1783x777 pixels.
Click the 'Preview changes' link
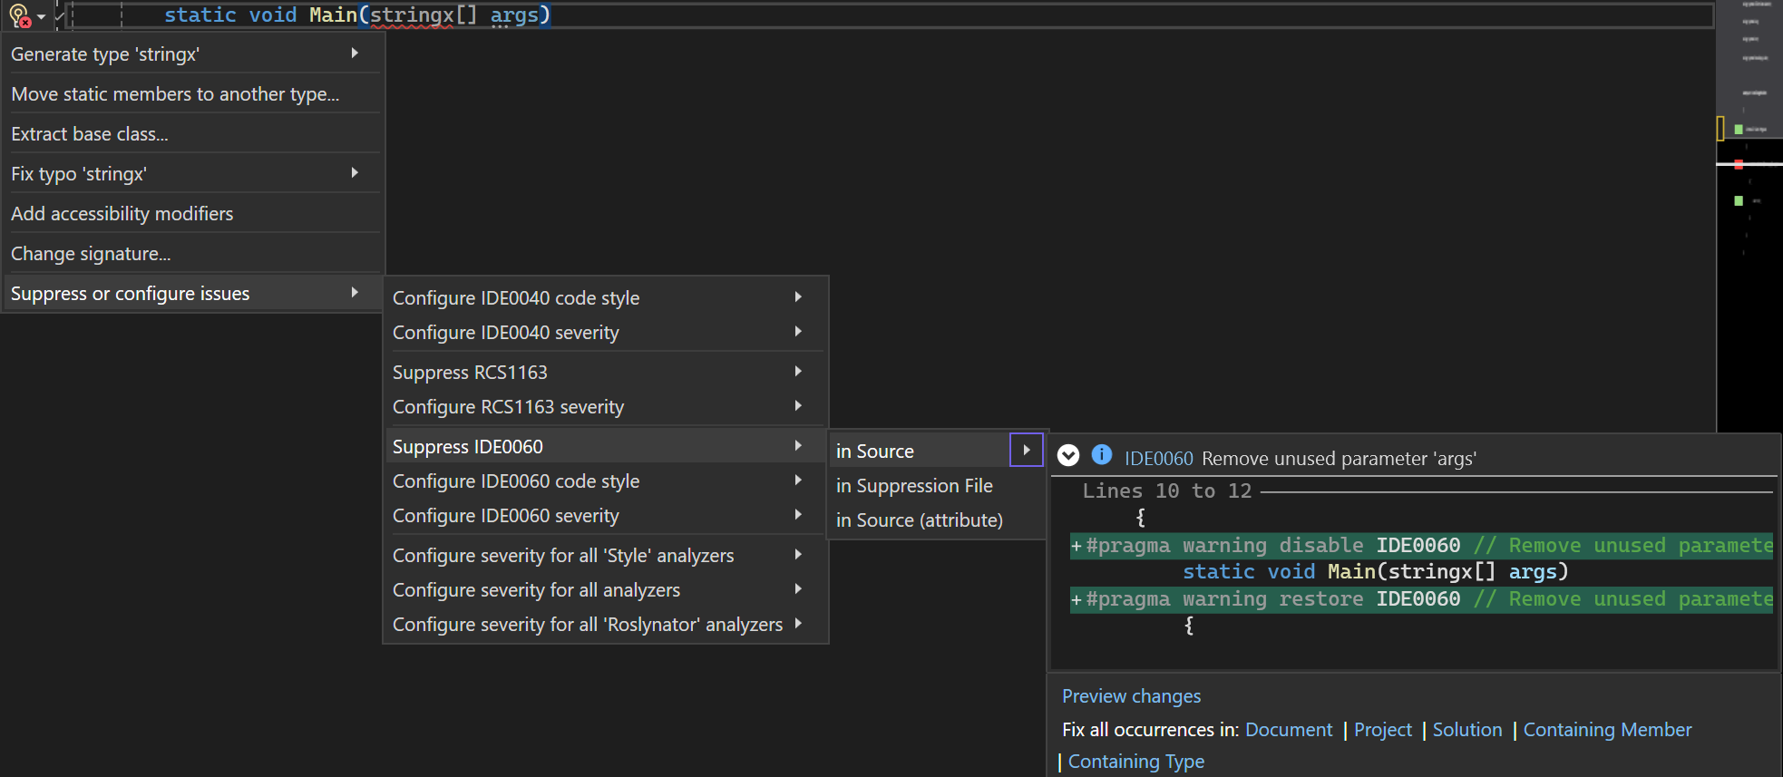[x=1131, y=696]
